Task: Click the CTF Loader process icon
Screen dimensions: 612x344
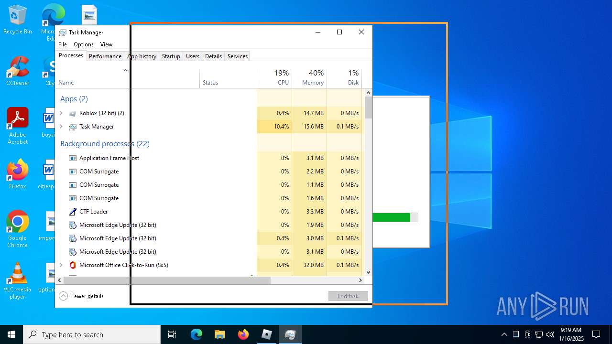Action: pos(73,212)
